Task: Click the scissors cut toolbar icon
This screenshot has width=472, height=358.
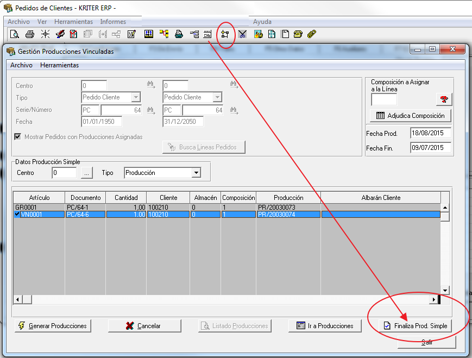Action: pos(242,34)
